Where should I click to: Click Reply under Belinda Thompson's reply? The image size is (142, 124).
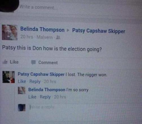45,97
